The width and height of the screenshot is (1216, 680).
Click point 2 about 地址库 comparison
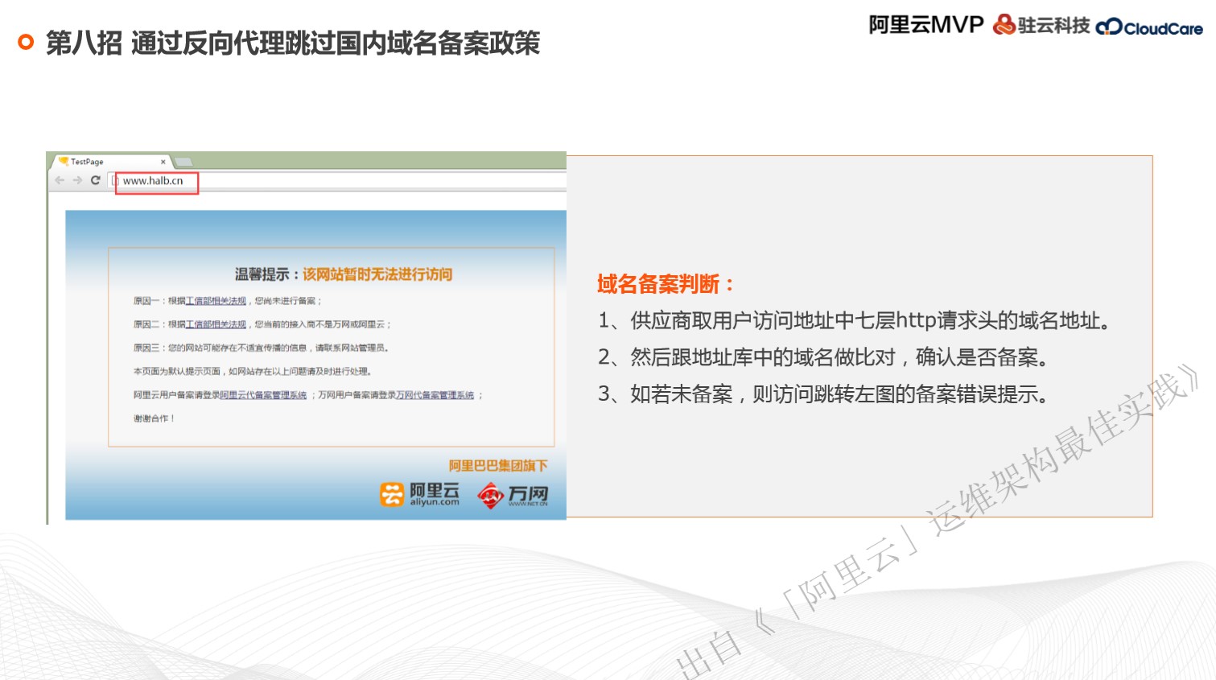pos(822,357)
